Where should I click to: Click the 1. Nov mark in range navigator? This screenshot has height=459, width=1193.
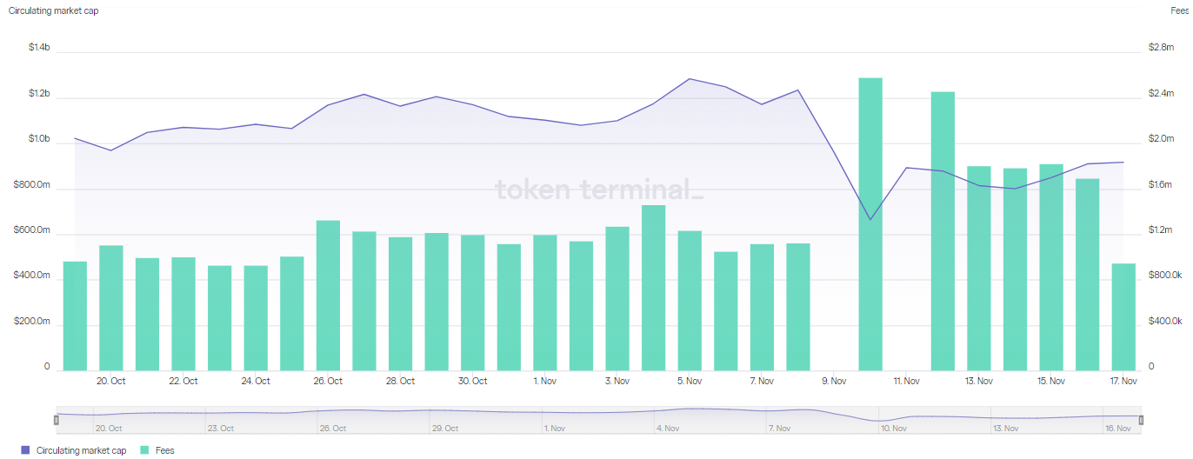click(x=553, y=428)
